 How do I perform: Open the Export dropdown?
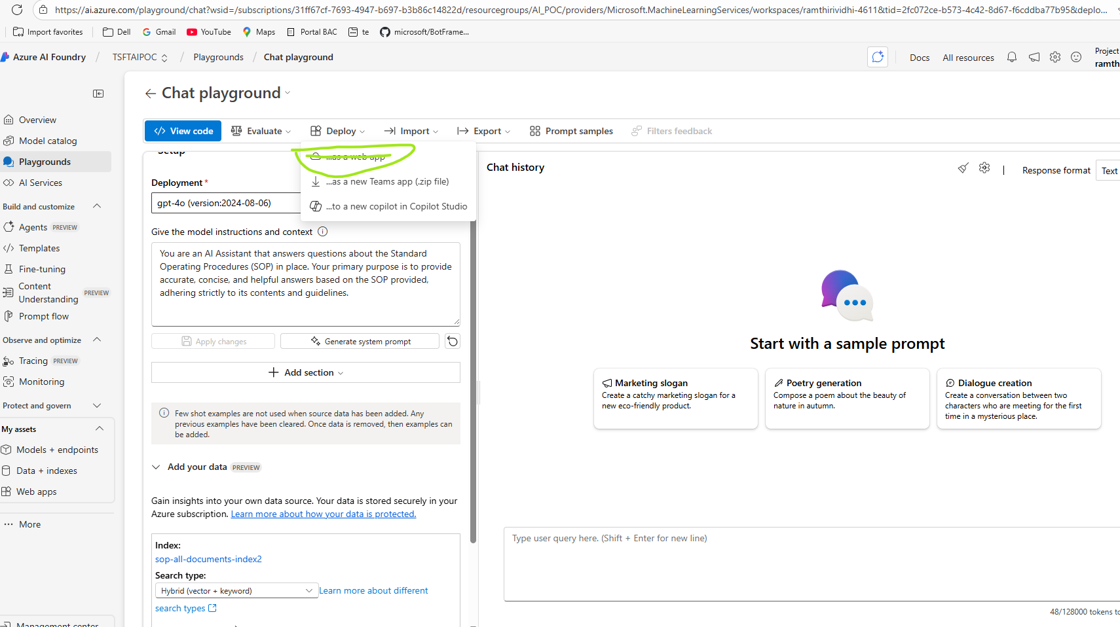pyautogui.click(x=483, y=131)
